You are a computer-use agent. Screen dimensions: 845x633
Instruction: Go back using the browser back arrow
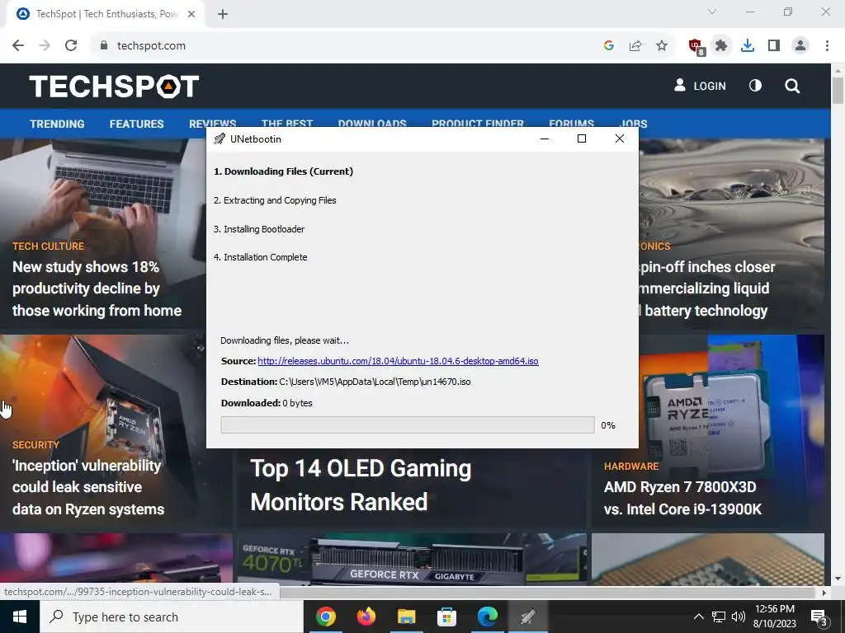[x=18, y=46]
